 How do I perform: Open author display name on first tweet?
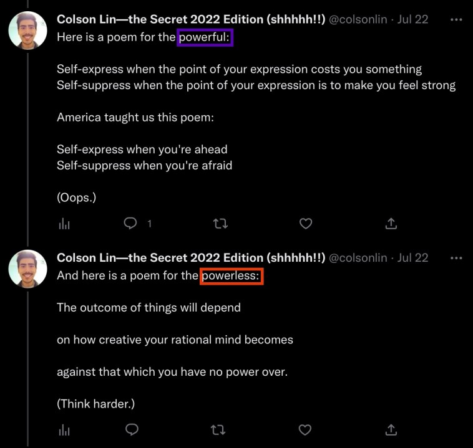[x=190, y=19]
